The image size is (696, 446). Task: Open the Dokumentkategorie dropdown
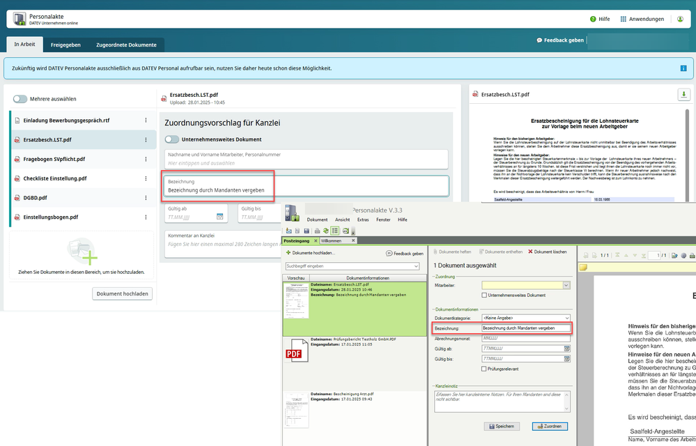pyautogui.click(x=566, y=318)
